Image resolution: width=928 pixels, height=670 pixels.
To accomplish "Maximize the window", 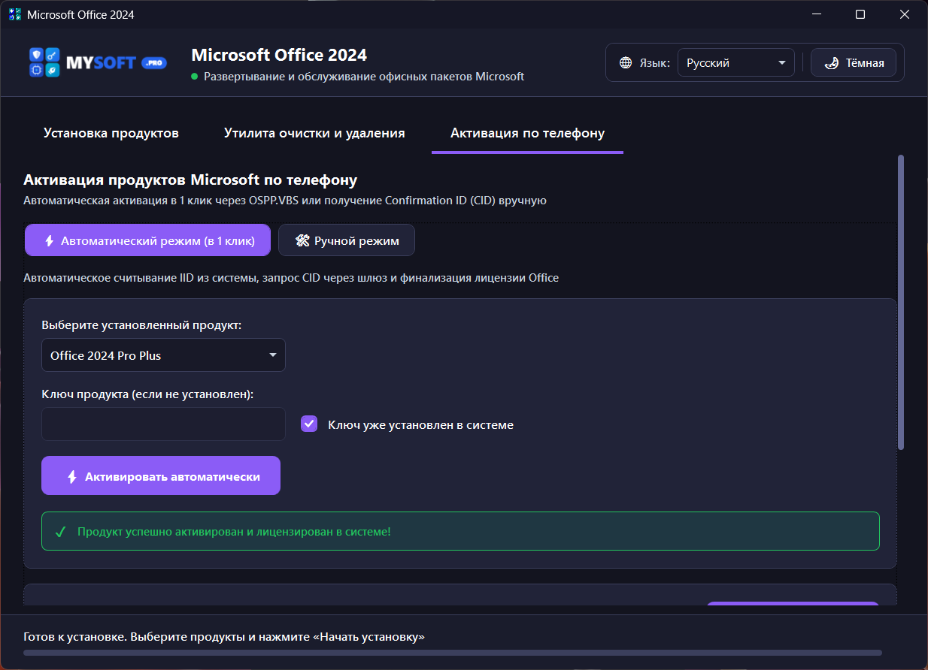I will tap(860, 14).
